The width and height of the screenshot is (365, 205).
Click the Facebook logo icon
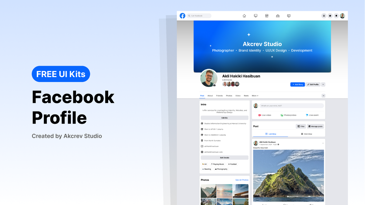182,16
